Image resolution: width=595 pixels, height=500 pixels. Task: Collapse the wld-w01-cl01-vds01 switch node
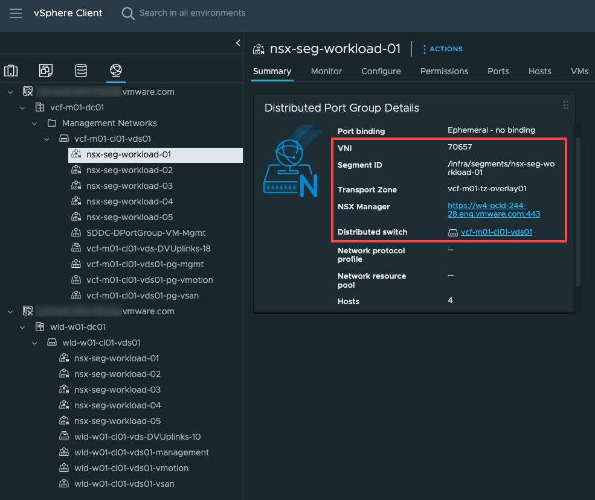tap(34, 342)
